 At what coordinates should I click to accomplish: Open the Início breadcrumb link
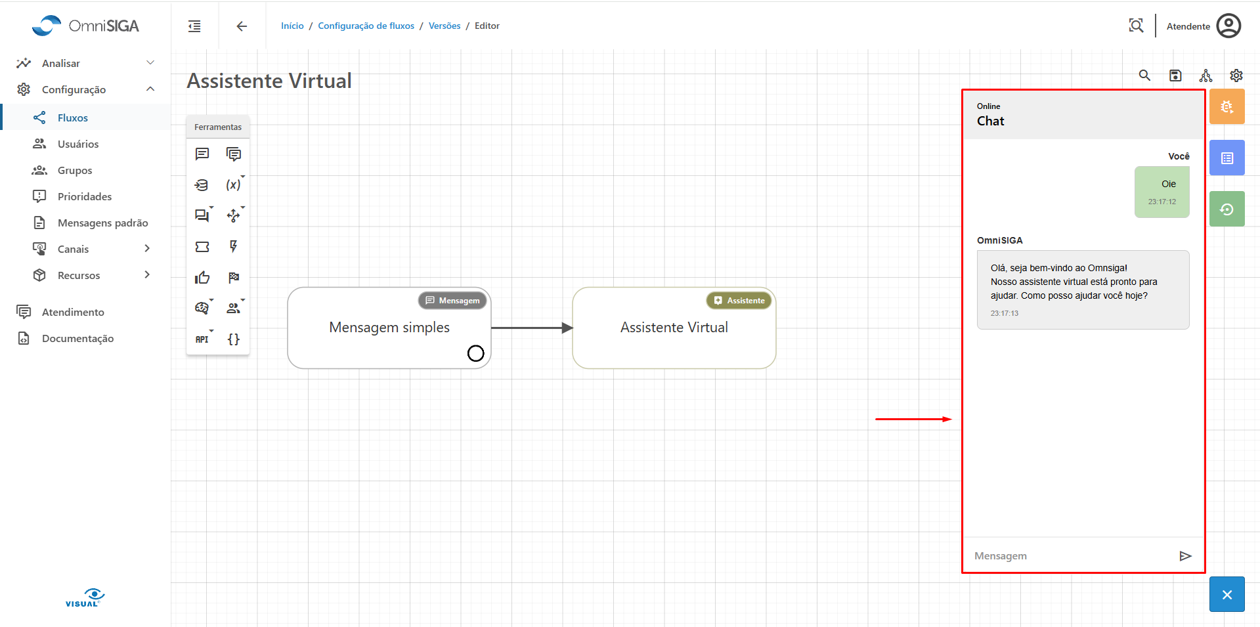point(292,26)
